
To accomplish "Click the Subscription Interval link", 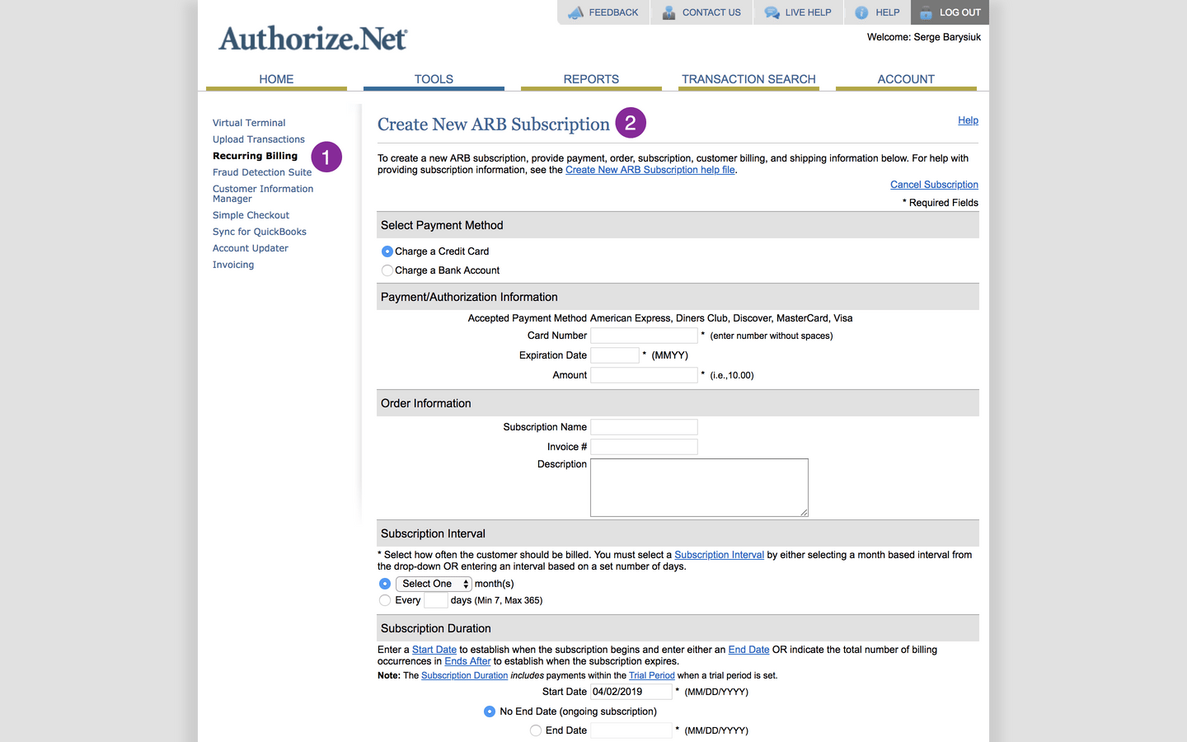I will click(x=720, y=555).
